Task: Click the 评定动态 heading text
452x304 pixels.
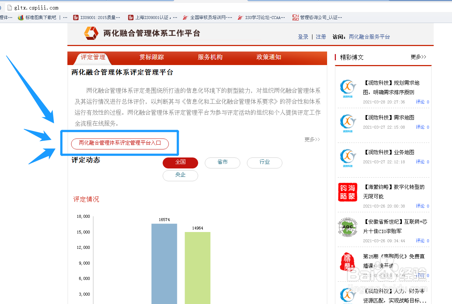Action: coord(86,160)
